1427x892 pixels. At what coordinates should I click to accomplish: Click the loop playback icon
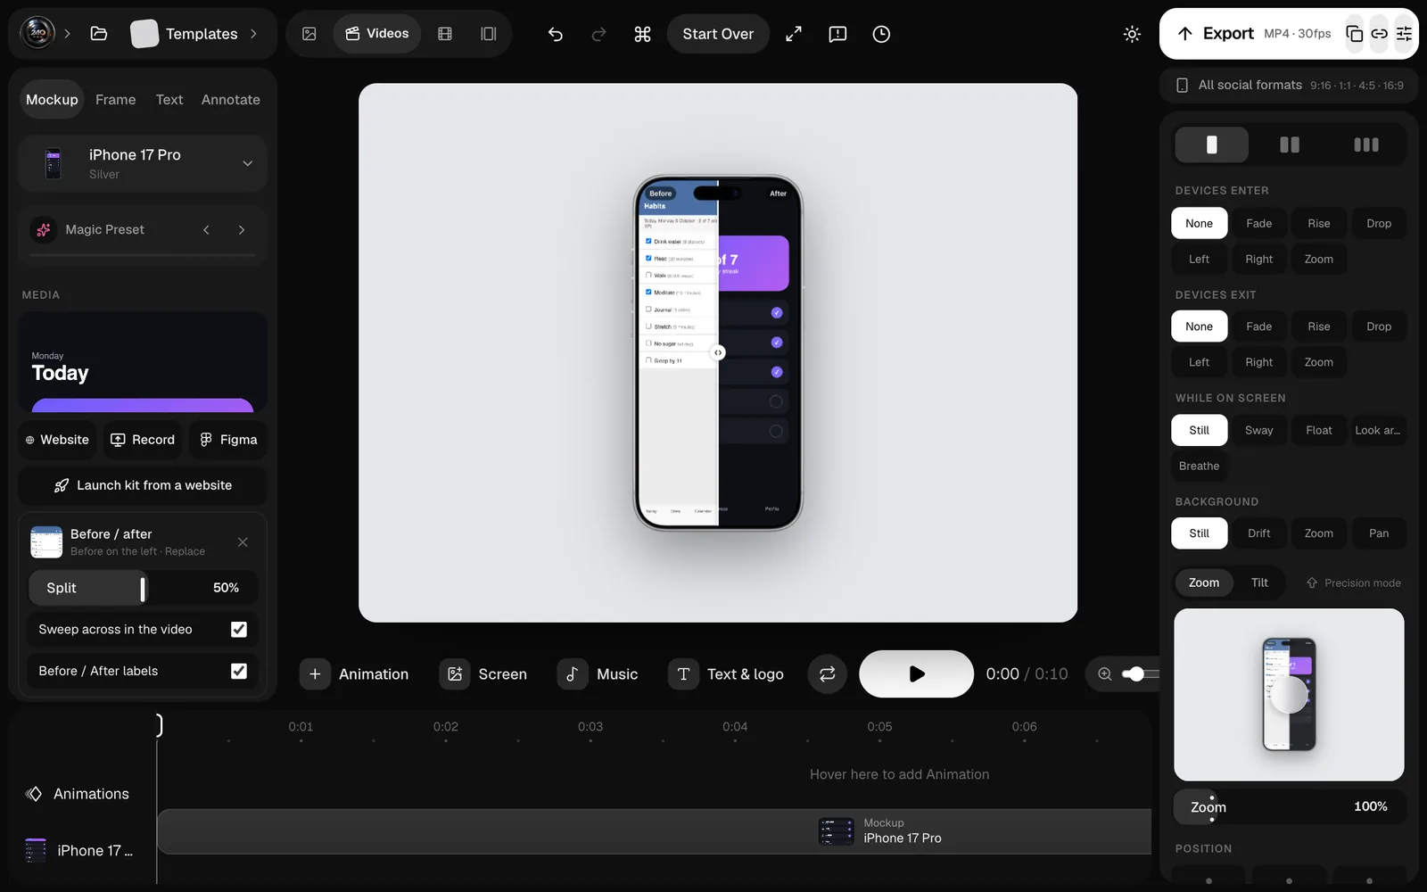(x=828, y=674)
